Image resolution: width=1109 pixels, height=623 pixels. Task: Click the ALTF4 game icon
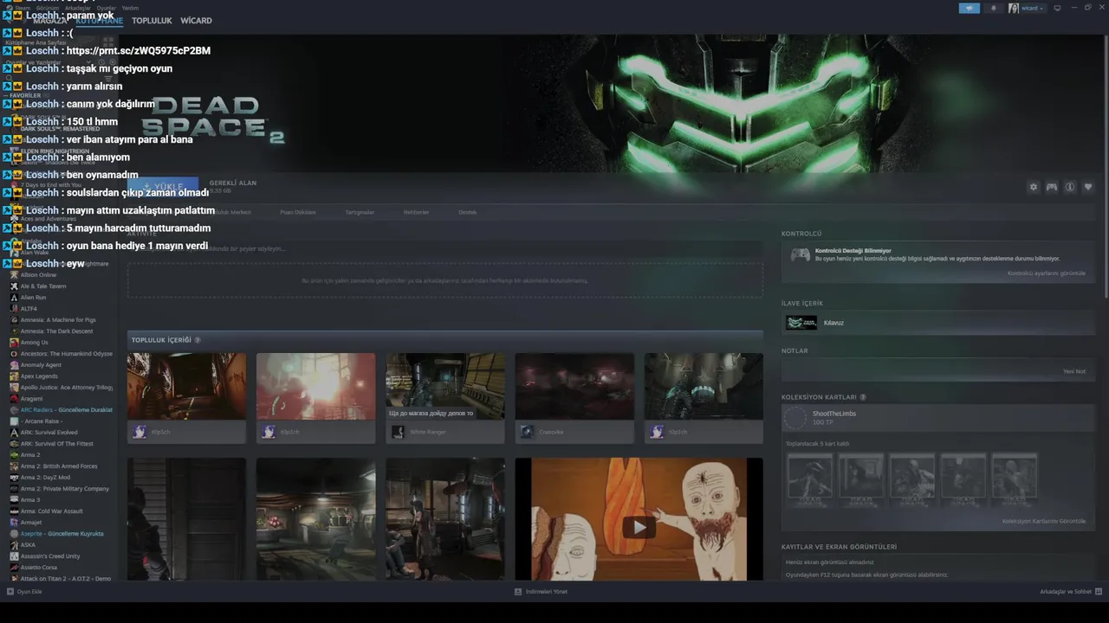click(14, 309)
